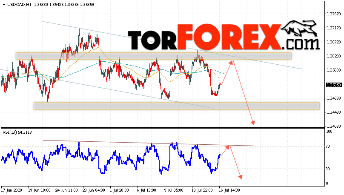
Task: Select the 13 Jul 22:00 time label
Action: [x=202, y=190]
